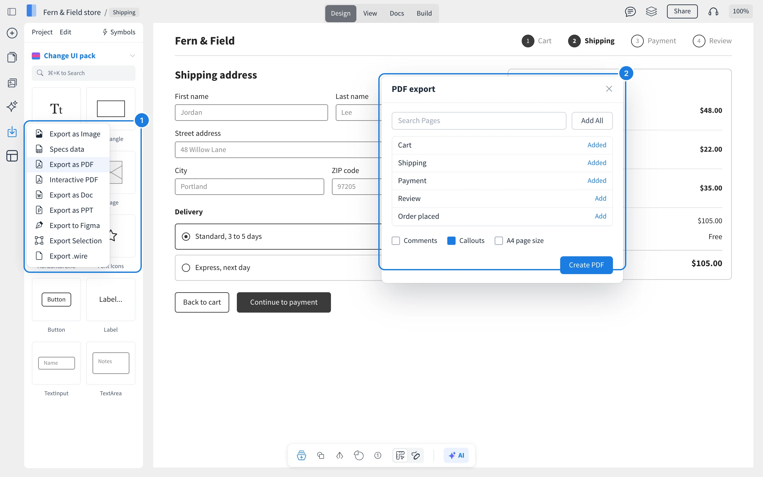
Task: Open the 100% zoom level dropdown
Action: pyautogui.click(x=740, y=11)
